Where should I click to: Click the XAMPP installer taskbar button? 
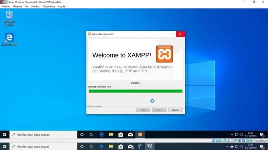pos(140,135)
